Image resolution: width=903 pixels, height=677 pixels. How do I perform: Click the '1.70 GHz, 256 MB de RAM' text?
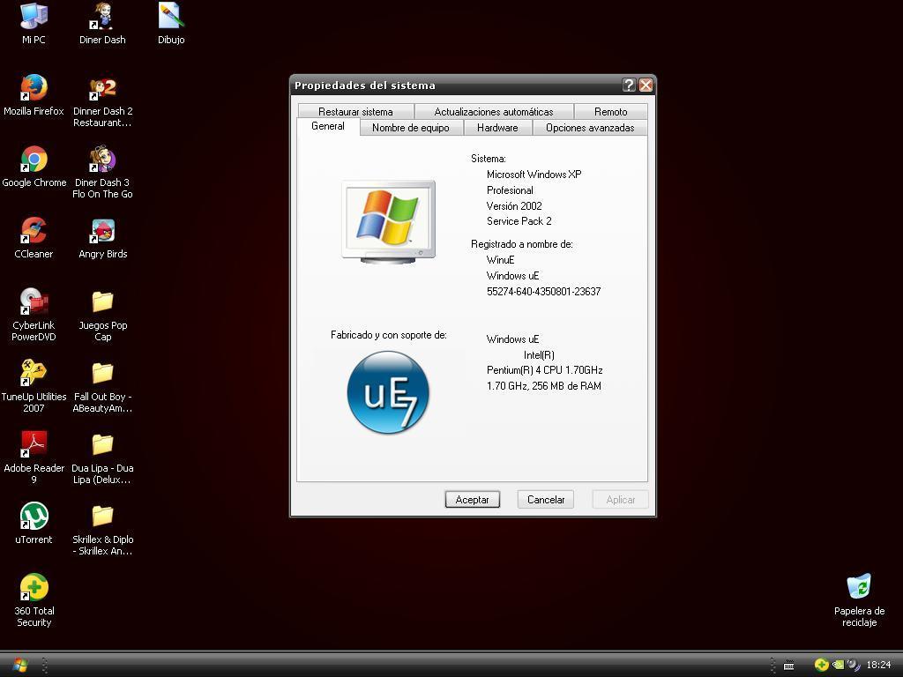click(x=543, y=386)
